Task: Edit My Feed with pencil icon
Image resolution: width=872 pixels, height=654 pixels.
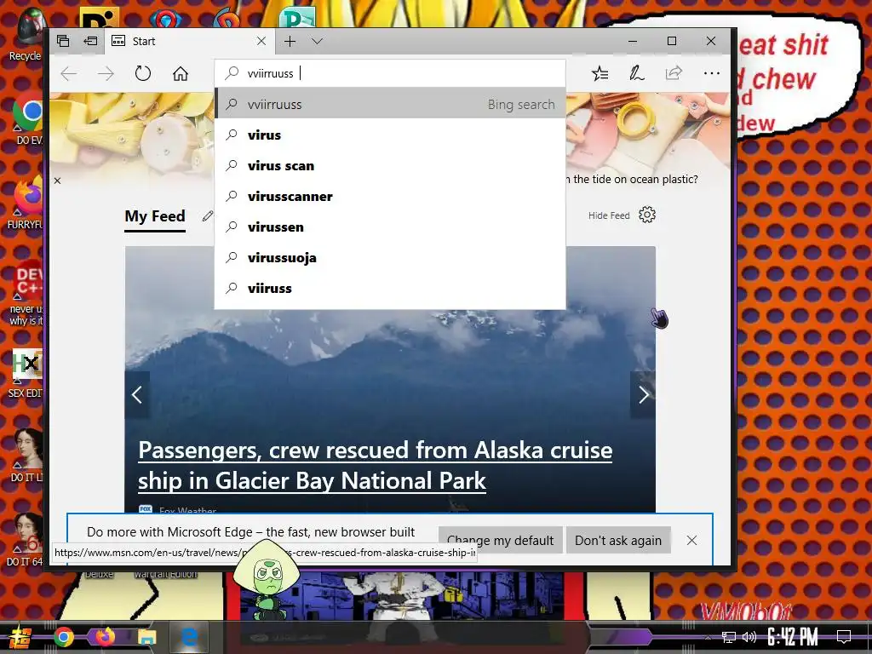Action: [208, 215]
